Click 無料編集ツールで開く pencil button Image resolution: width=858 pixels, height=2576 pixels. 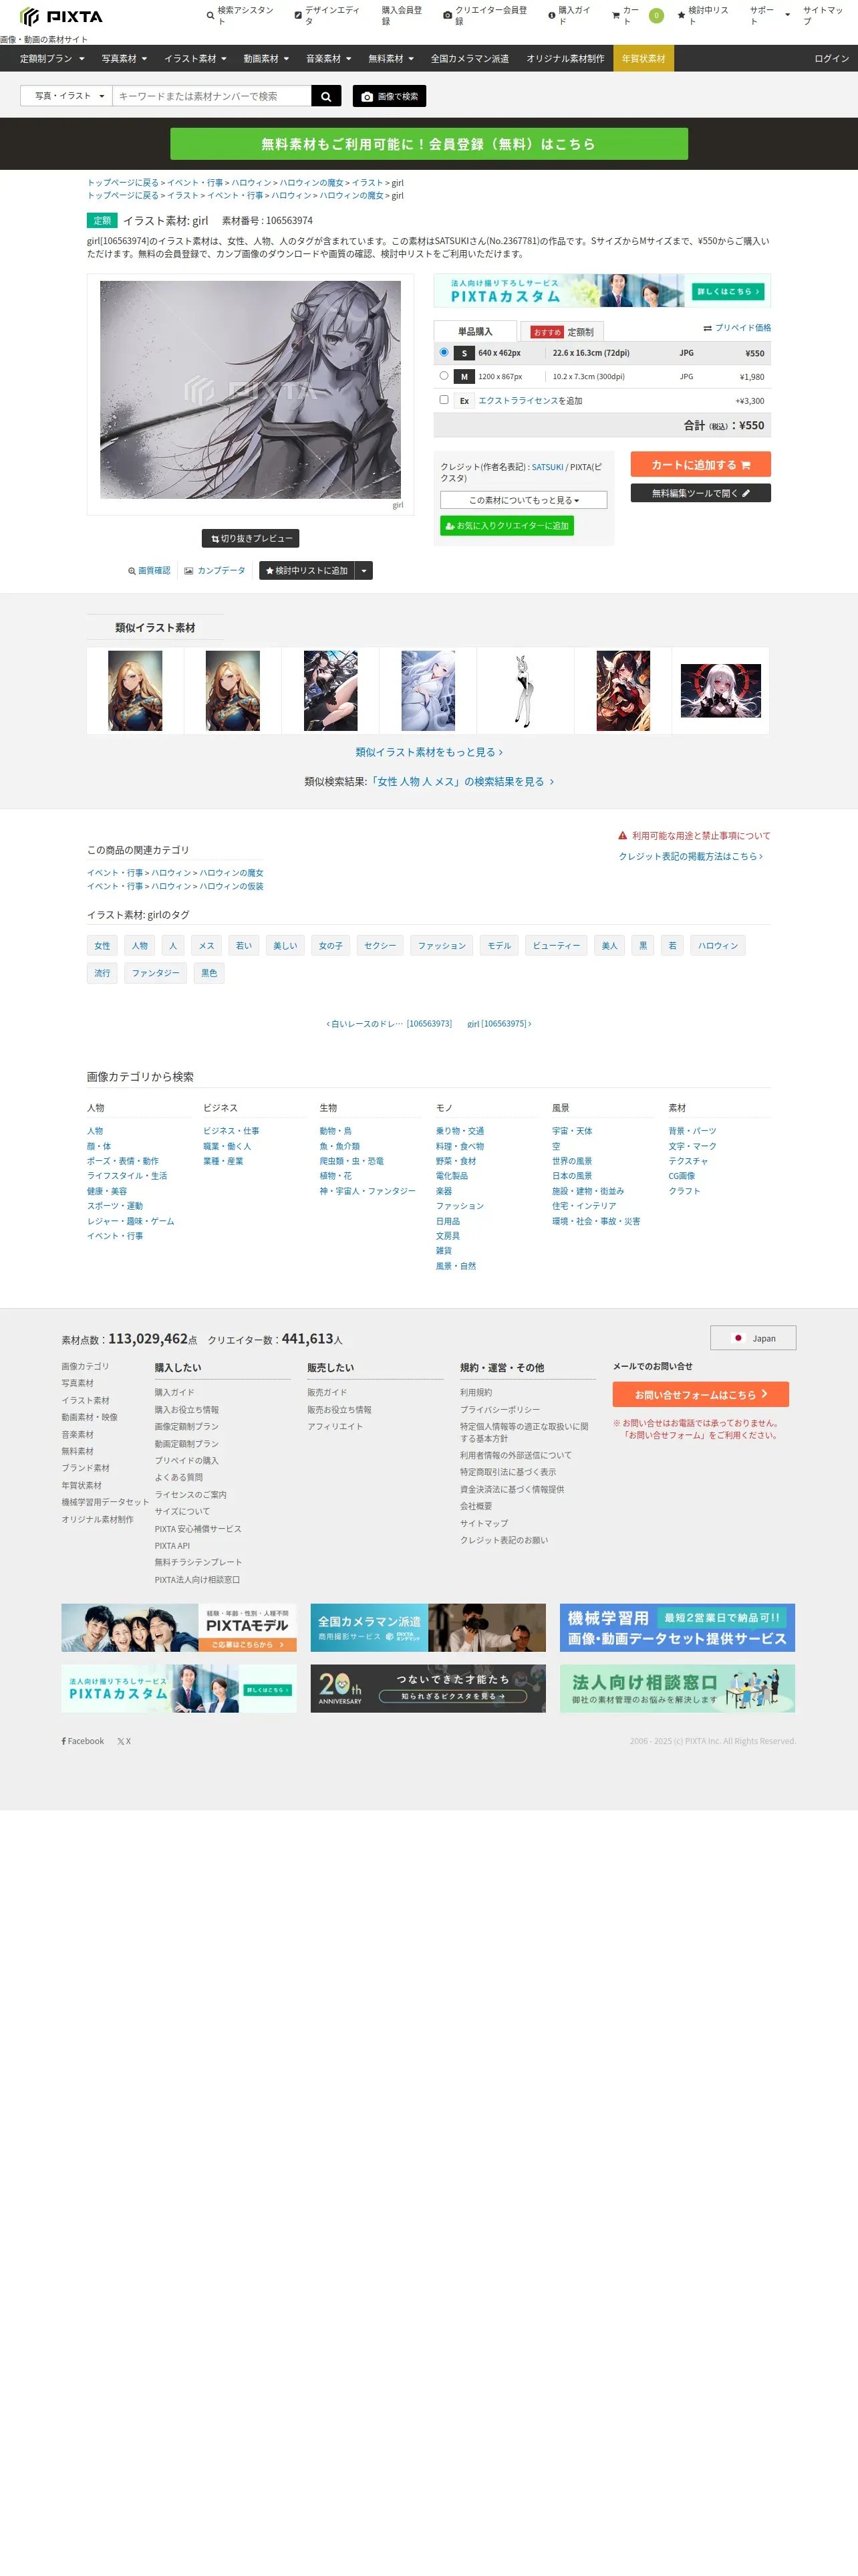(x=700, y=493)
